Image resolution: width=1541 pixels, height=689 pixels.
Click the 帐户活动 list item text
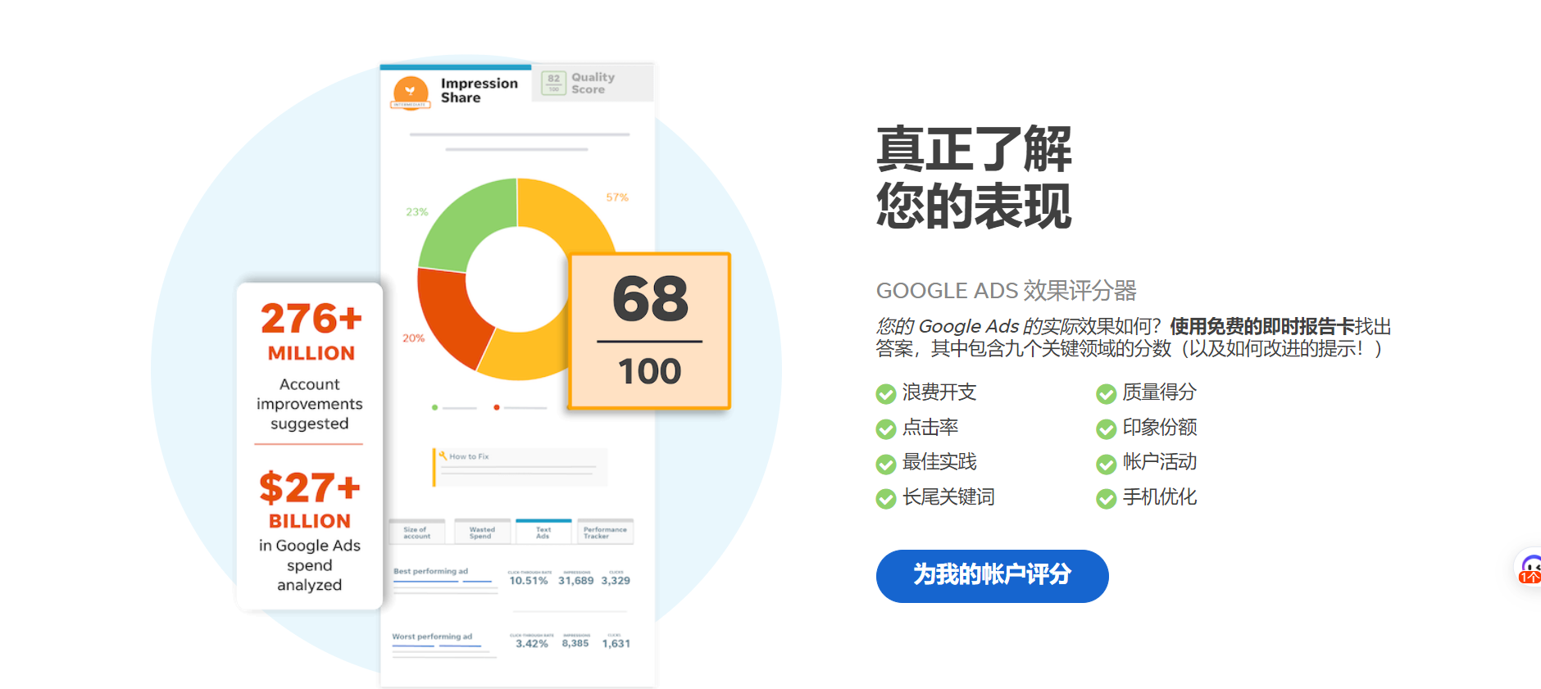coord(1160,462)
